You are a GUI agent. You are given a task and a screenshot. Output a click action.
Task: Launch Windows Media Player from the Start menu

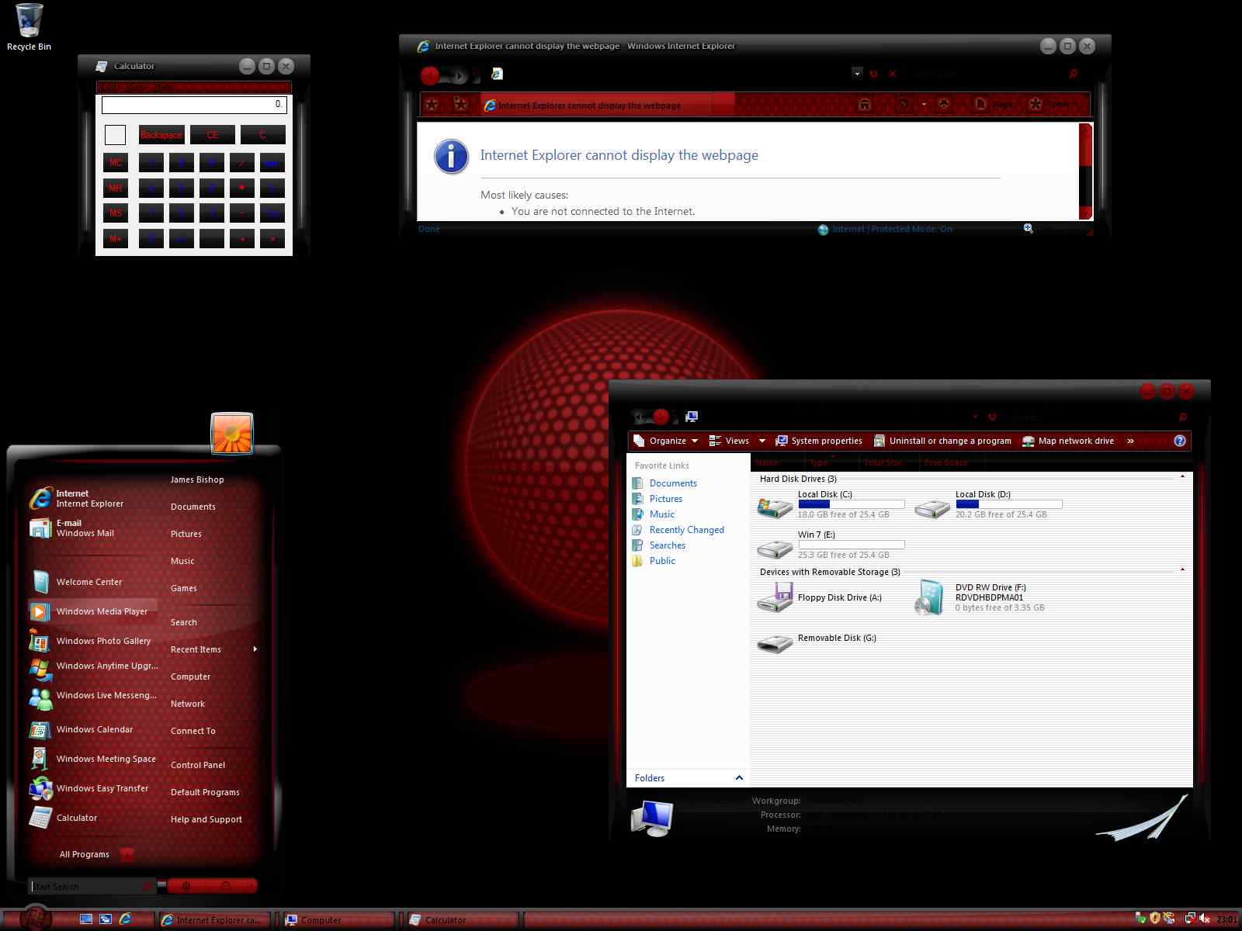tap(92, 611)
